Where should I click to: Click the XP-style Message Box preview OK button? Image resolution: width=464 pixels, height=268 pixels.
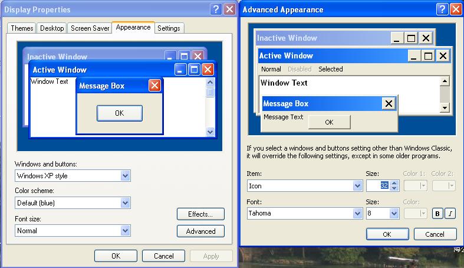[x=120, y=113]
